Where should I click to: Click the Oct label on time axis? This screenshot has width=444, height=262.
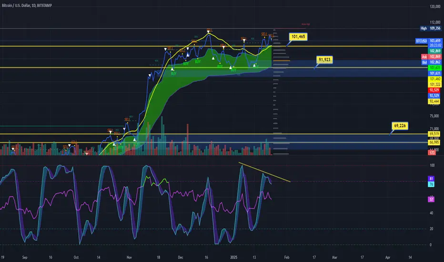click(x=76, y=257)
